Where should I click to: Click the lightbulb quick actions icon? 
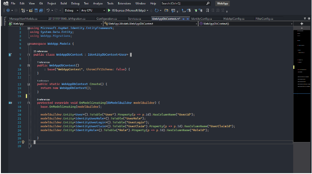tap(23, 142)
